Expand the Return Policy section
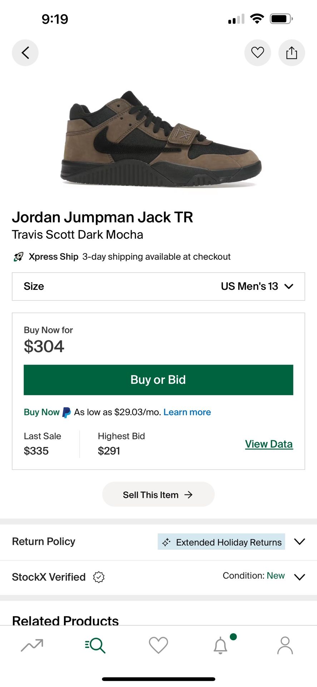The height and width of the screenshot is (687, 317). tap(299, 541)
